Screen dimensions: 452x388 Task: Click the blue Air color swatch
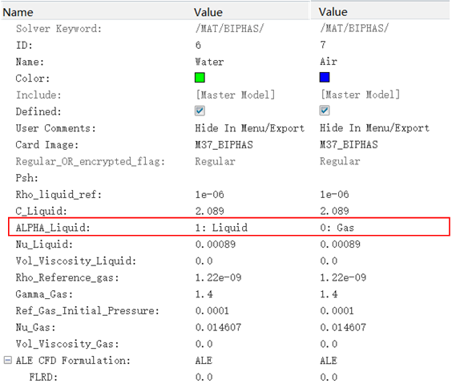[x=325, y=77]
